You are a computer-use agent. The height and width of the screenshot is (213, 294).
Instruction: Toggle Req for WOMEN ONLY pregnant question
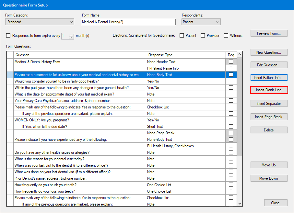tap(231, 120)
